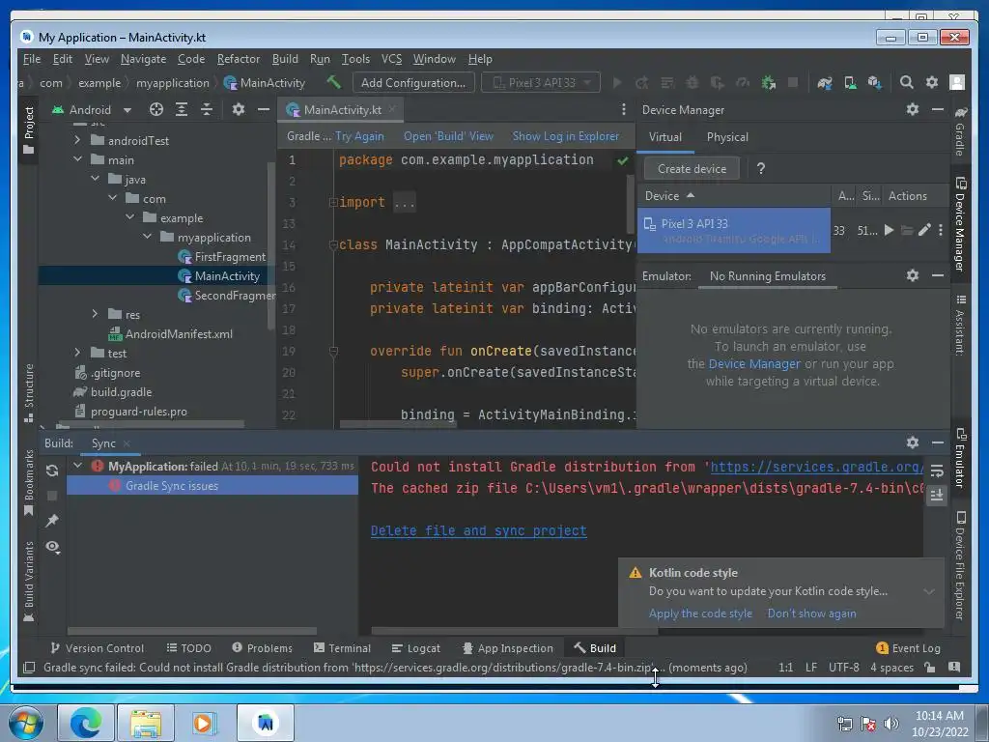
Task: Open the Android project view dropdown
Action: (x=92, y=110)
